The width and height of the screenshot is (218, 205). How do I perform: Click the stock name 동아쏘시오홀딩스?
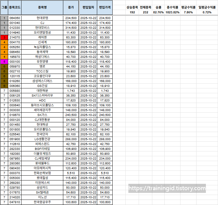42,105
